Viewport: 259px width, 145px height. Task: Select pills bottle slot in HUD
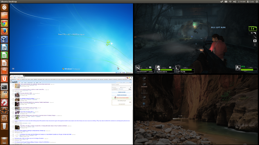click(255, 45)
